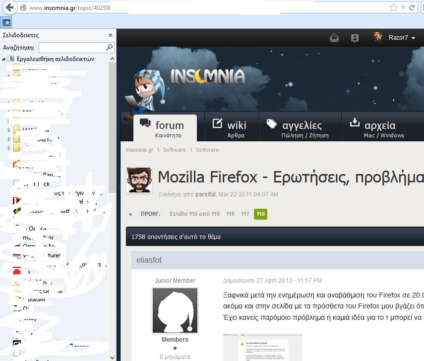Click the sidebar scrollbar up arrow

(x=112, y=59)
